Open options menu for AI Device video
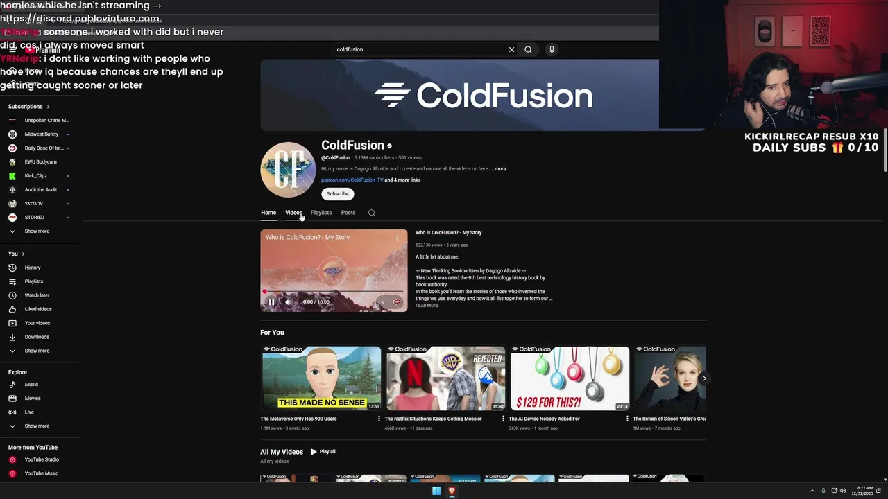 (x=627, y=419)
